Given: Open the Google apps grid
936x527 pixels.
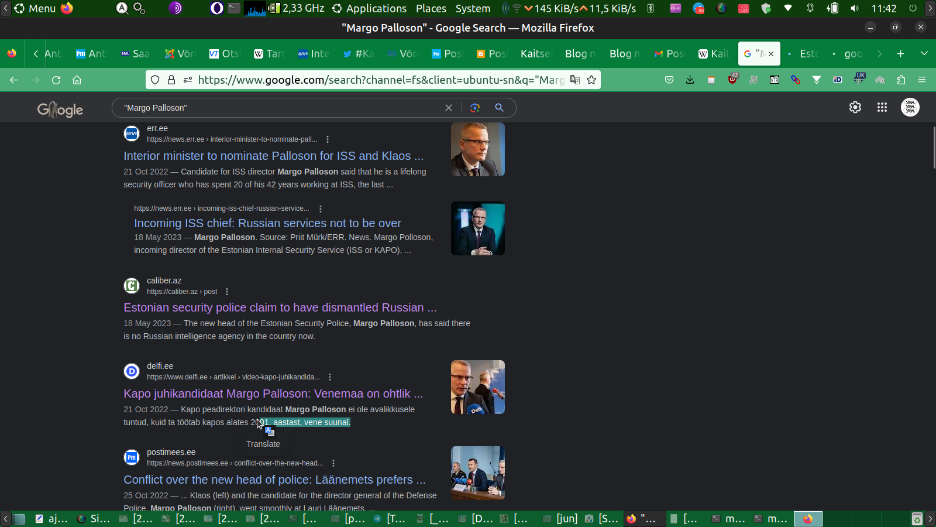Looking at the screenshot, I should 882,107.
